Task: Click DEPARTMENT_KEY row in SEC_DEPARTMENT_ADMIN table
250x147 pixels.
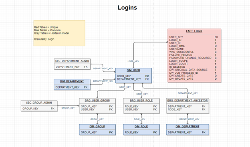Action: (x=72, y=67)
